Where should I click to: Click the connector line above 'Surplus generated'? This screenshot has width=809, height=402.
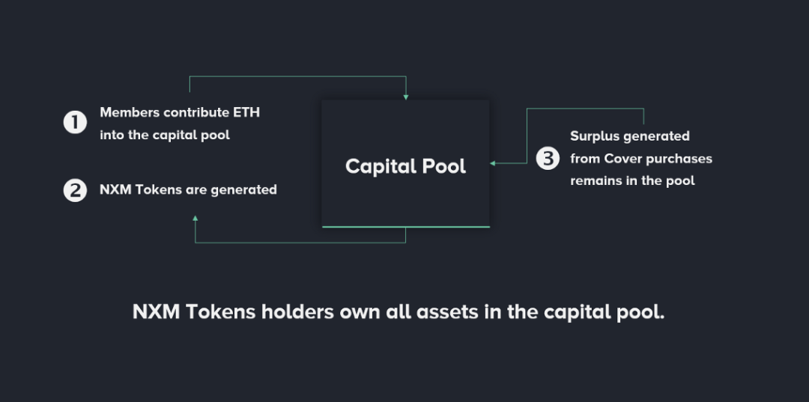pos(585,109)
